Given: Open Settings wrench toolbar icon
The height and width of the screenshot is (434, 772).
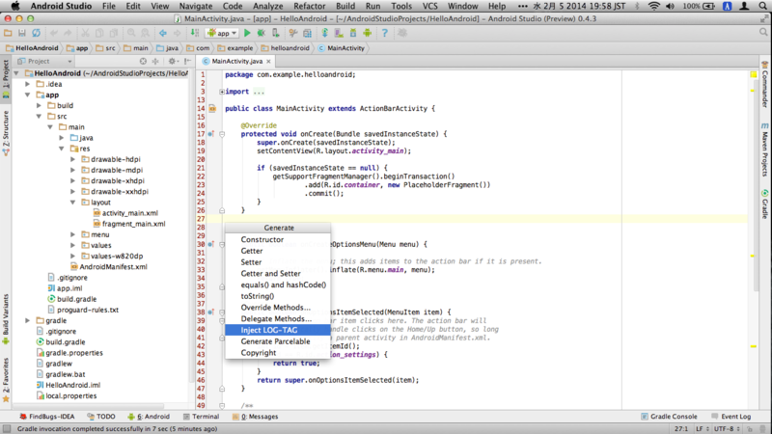Looking at the screenshot, I should tap(293, 33).
